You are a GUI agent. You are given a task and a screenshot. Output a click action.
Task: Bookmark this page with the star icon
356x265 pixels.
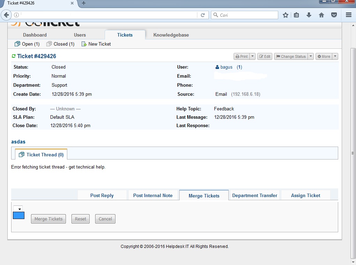click(286, 15)
